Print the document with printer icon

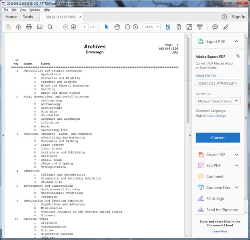tap(29, 27)
